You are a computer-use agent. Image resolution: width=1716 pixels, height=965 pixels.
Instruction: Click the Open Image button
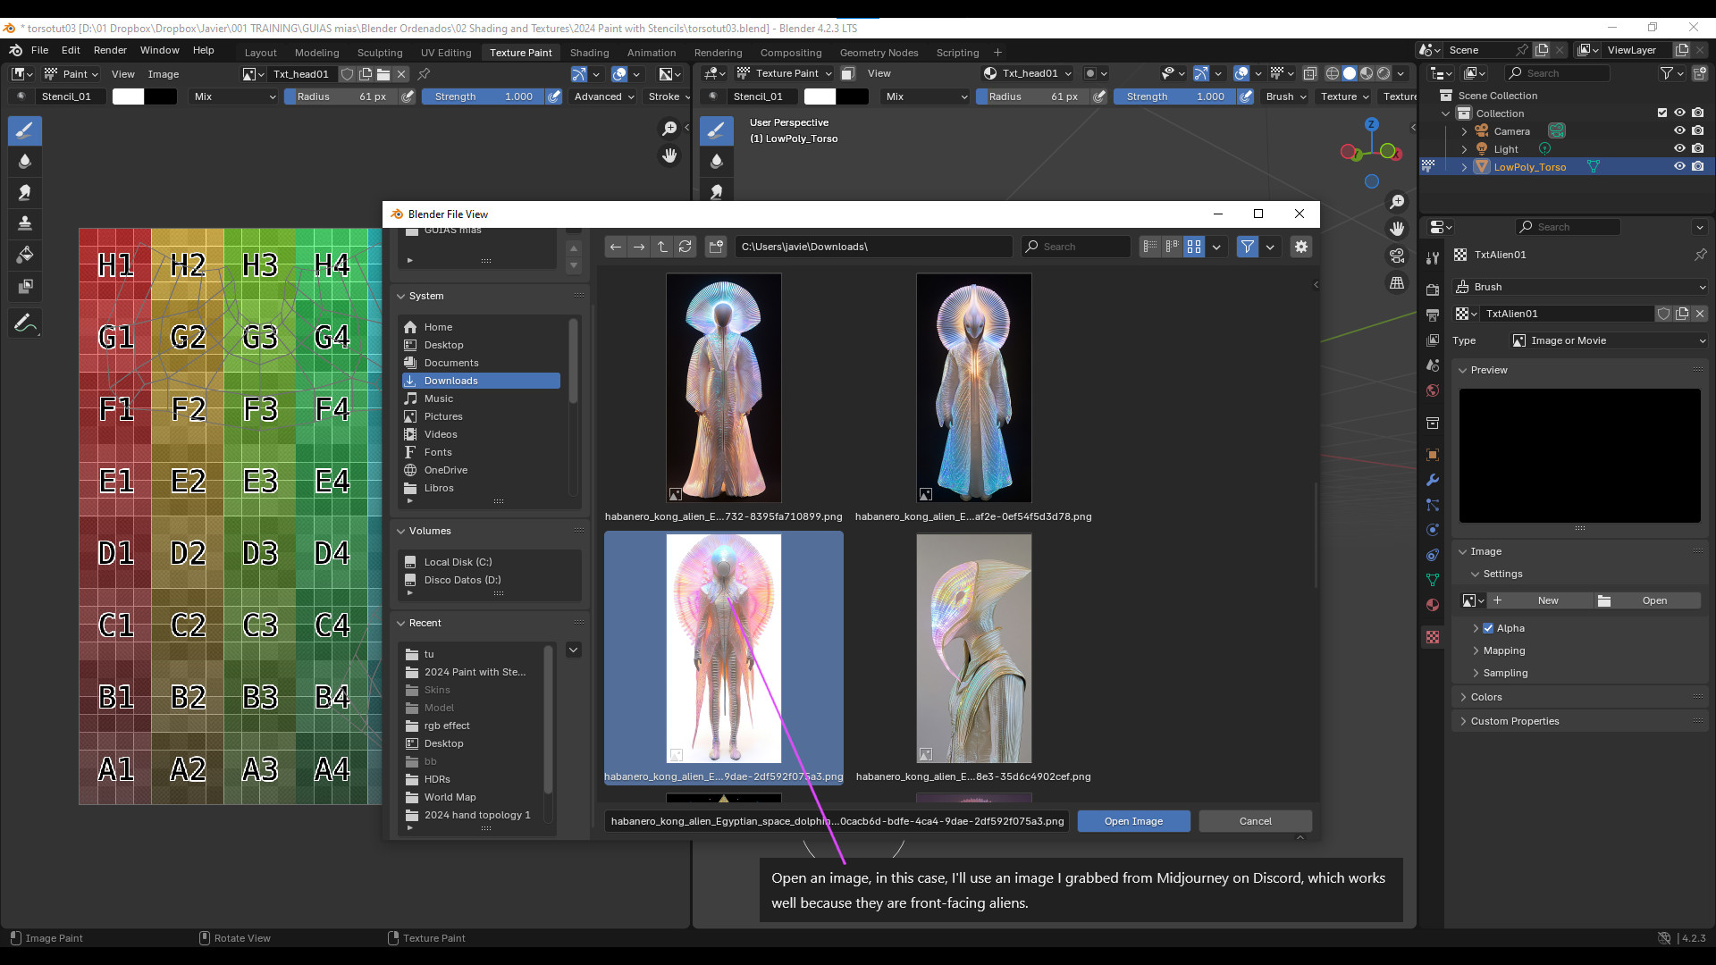1133,821
